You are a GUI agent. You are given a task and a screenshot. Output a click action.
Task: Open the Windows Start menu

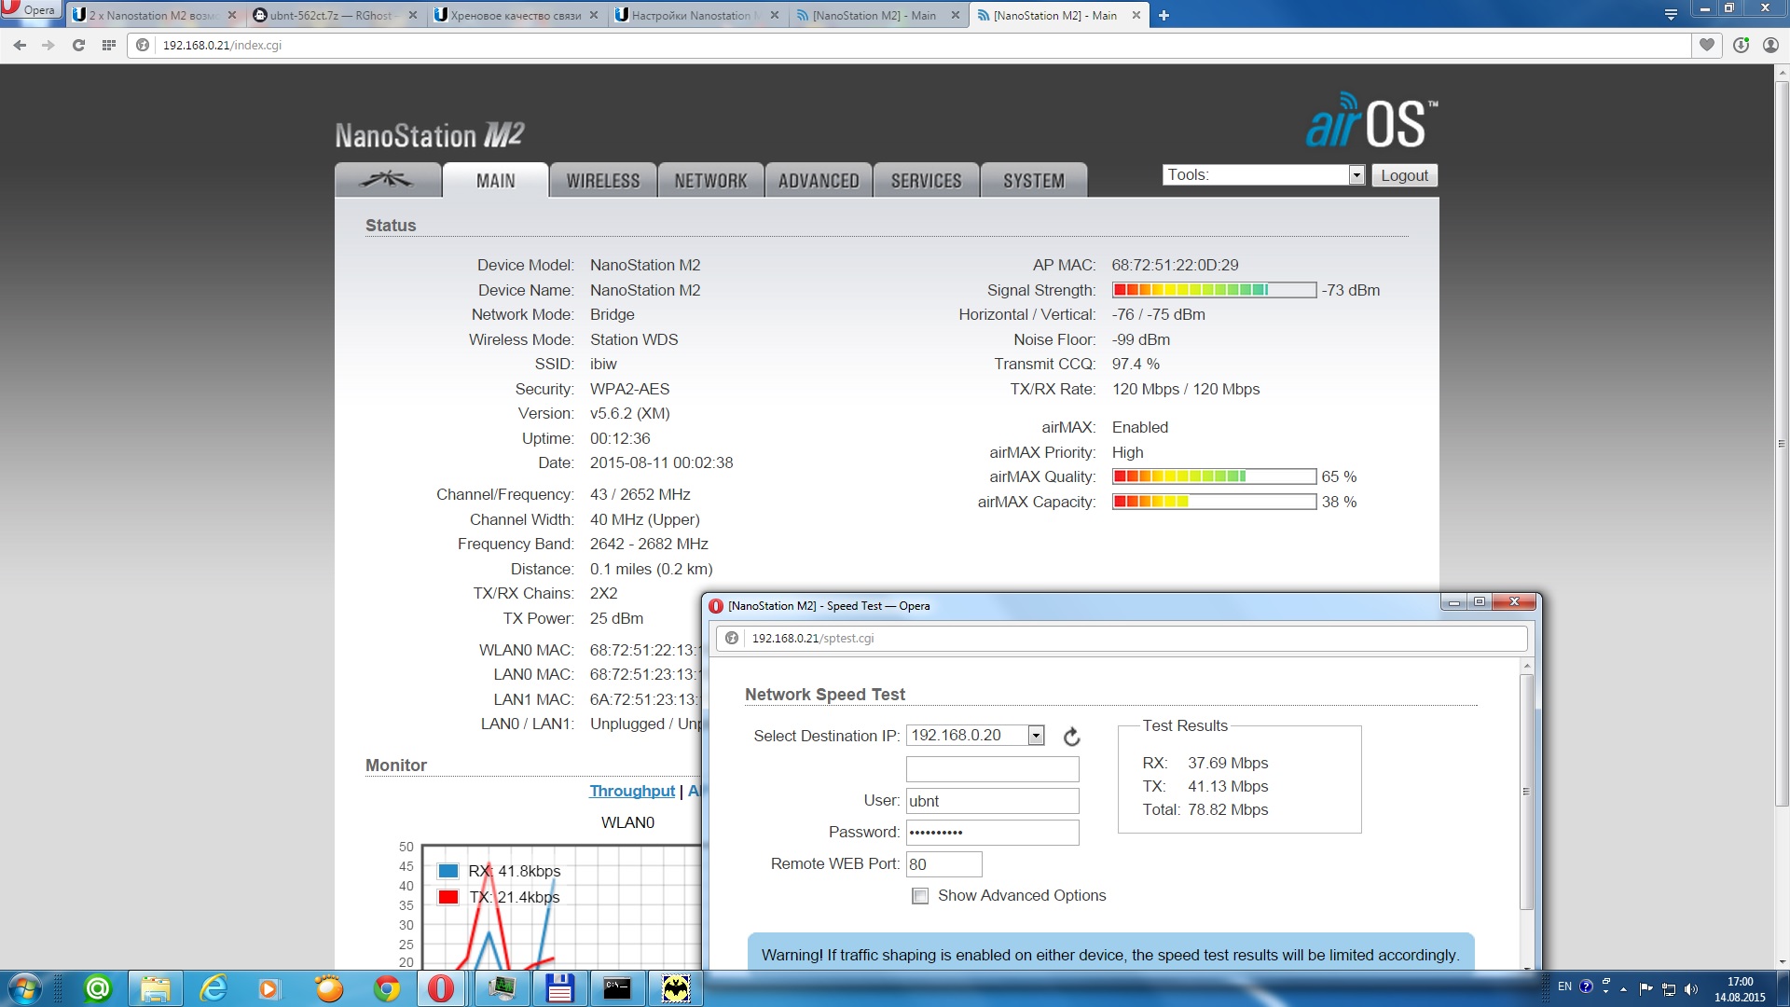(24, 988)
